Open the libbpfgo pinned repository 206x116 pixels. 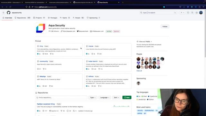coord(42,76)
